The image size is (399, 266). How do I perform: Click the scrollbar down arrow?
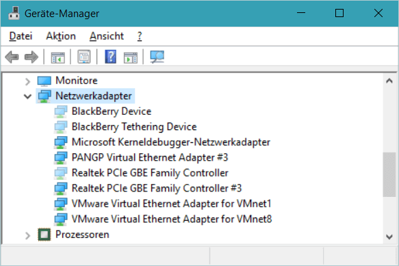click(x=389, y=237)
